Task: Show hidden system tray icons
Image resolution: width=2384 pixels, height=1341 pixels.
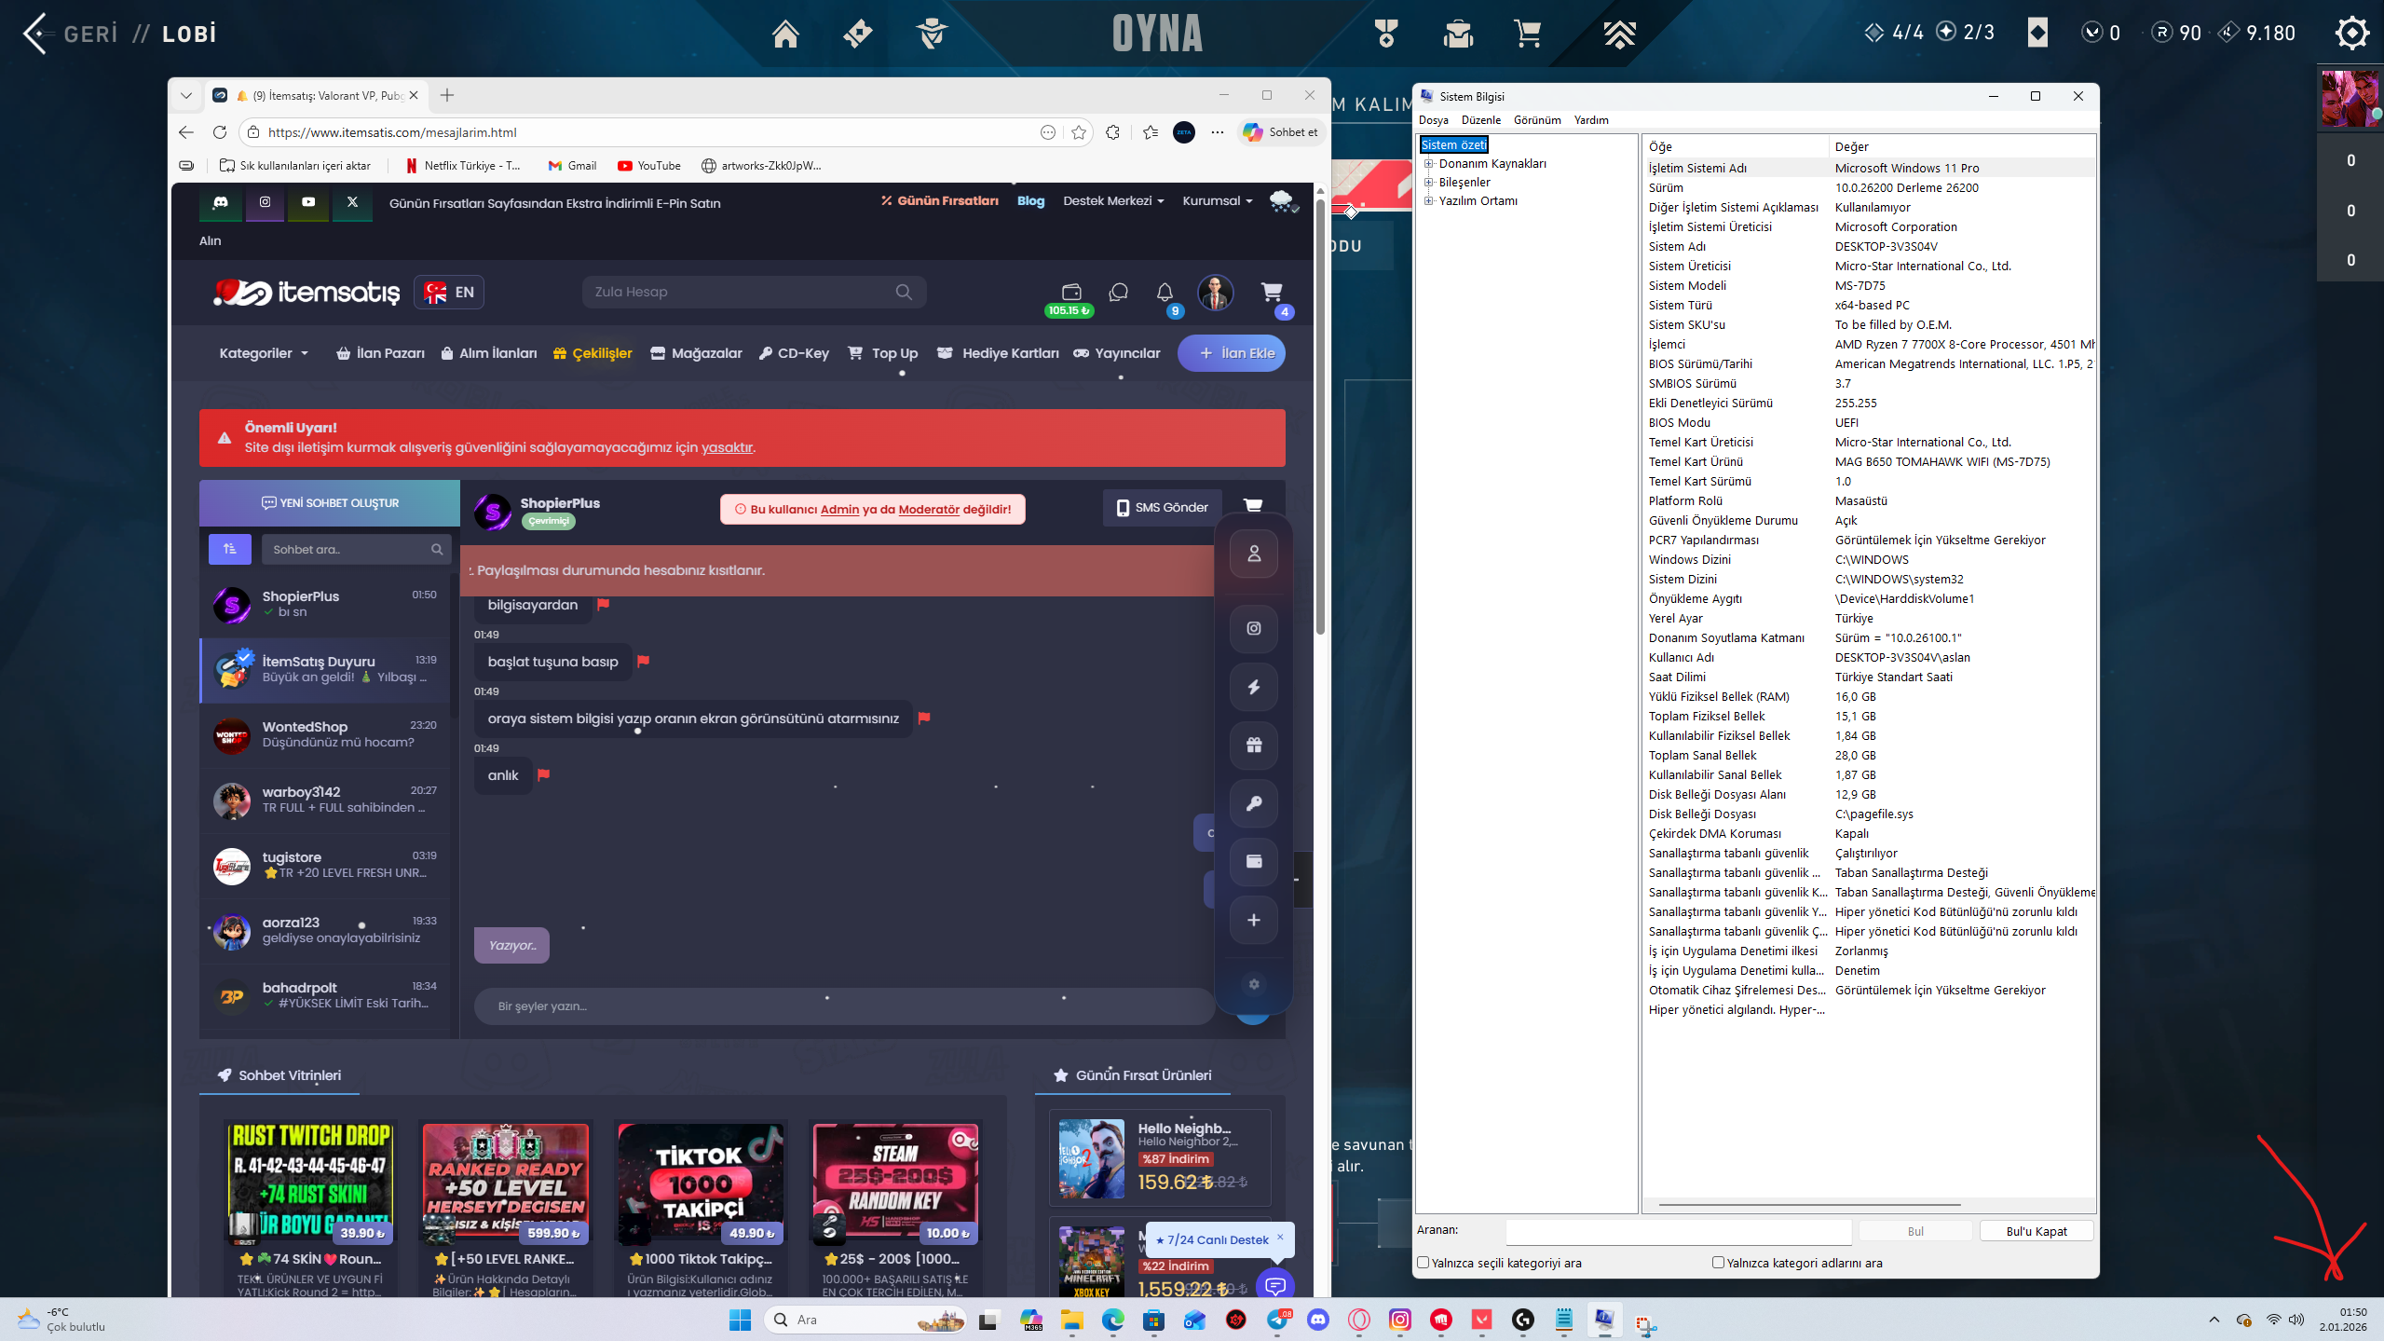Action: [x=2214, y=1320]
